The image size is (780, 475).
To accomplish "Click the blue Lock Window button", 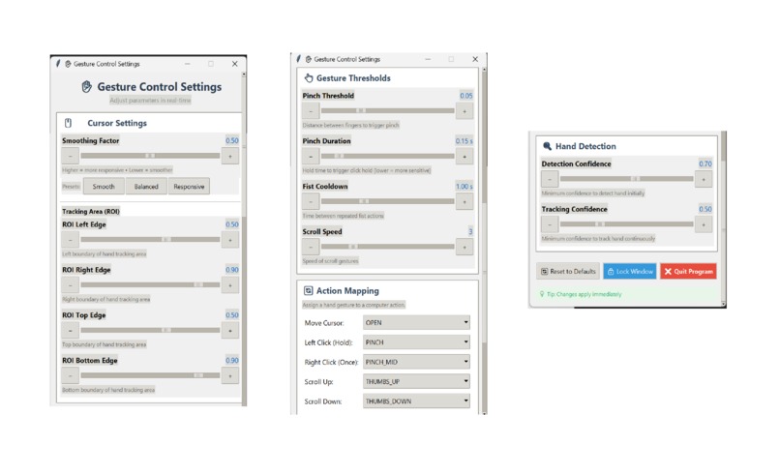I will tap(630, 272).
